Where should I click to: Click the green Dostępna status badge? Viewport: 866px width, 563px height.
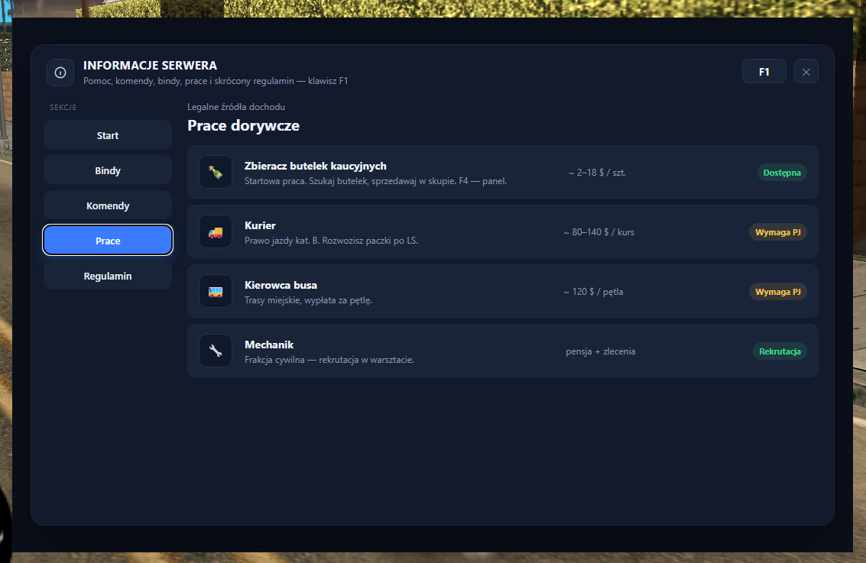[781, 173]
